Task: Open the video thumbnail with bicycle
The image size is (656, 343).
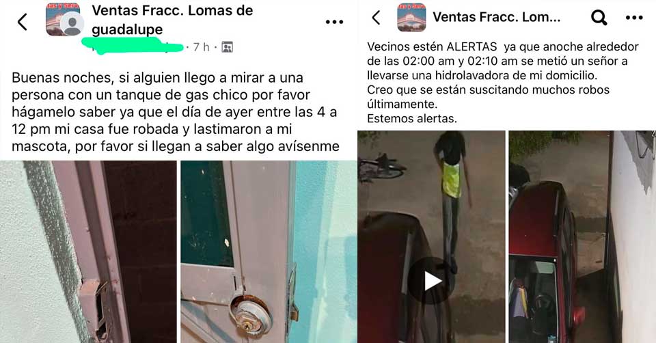Action: pos(431,237)
